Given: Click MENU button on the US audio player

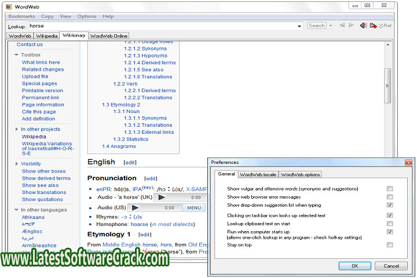Looking at the screenshot, I should (194, 208).
